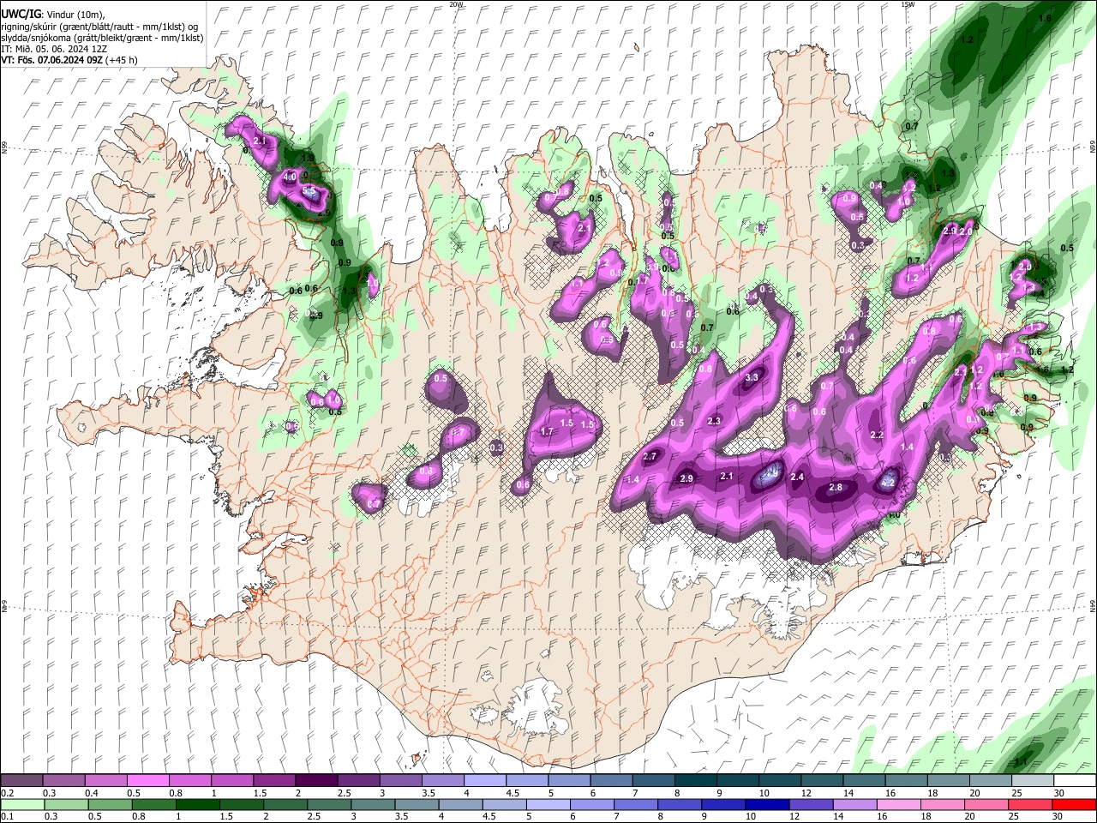Click the 'UWC/IG: Vindur (10m)' title text
The height and width of the screenshot is (823, 1097).
pyautogui.click(x=52, y=15)
